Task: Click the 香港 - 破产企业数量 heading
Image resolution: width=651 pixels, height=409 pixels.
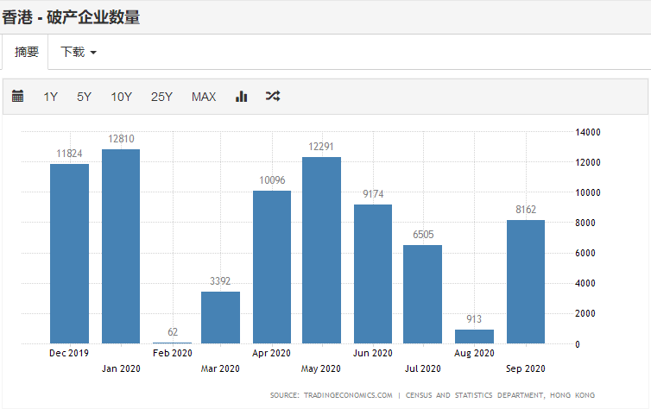Action: tap(71, 17)
